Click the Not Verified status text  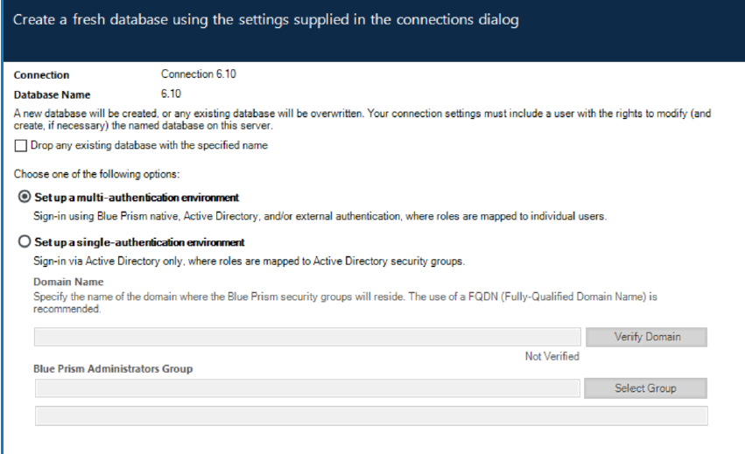click(x=552, y=357)
